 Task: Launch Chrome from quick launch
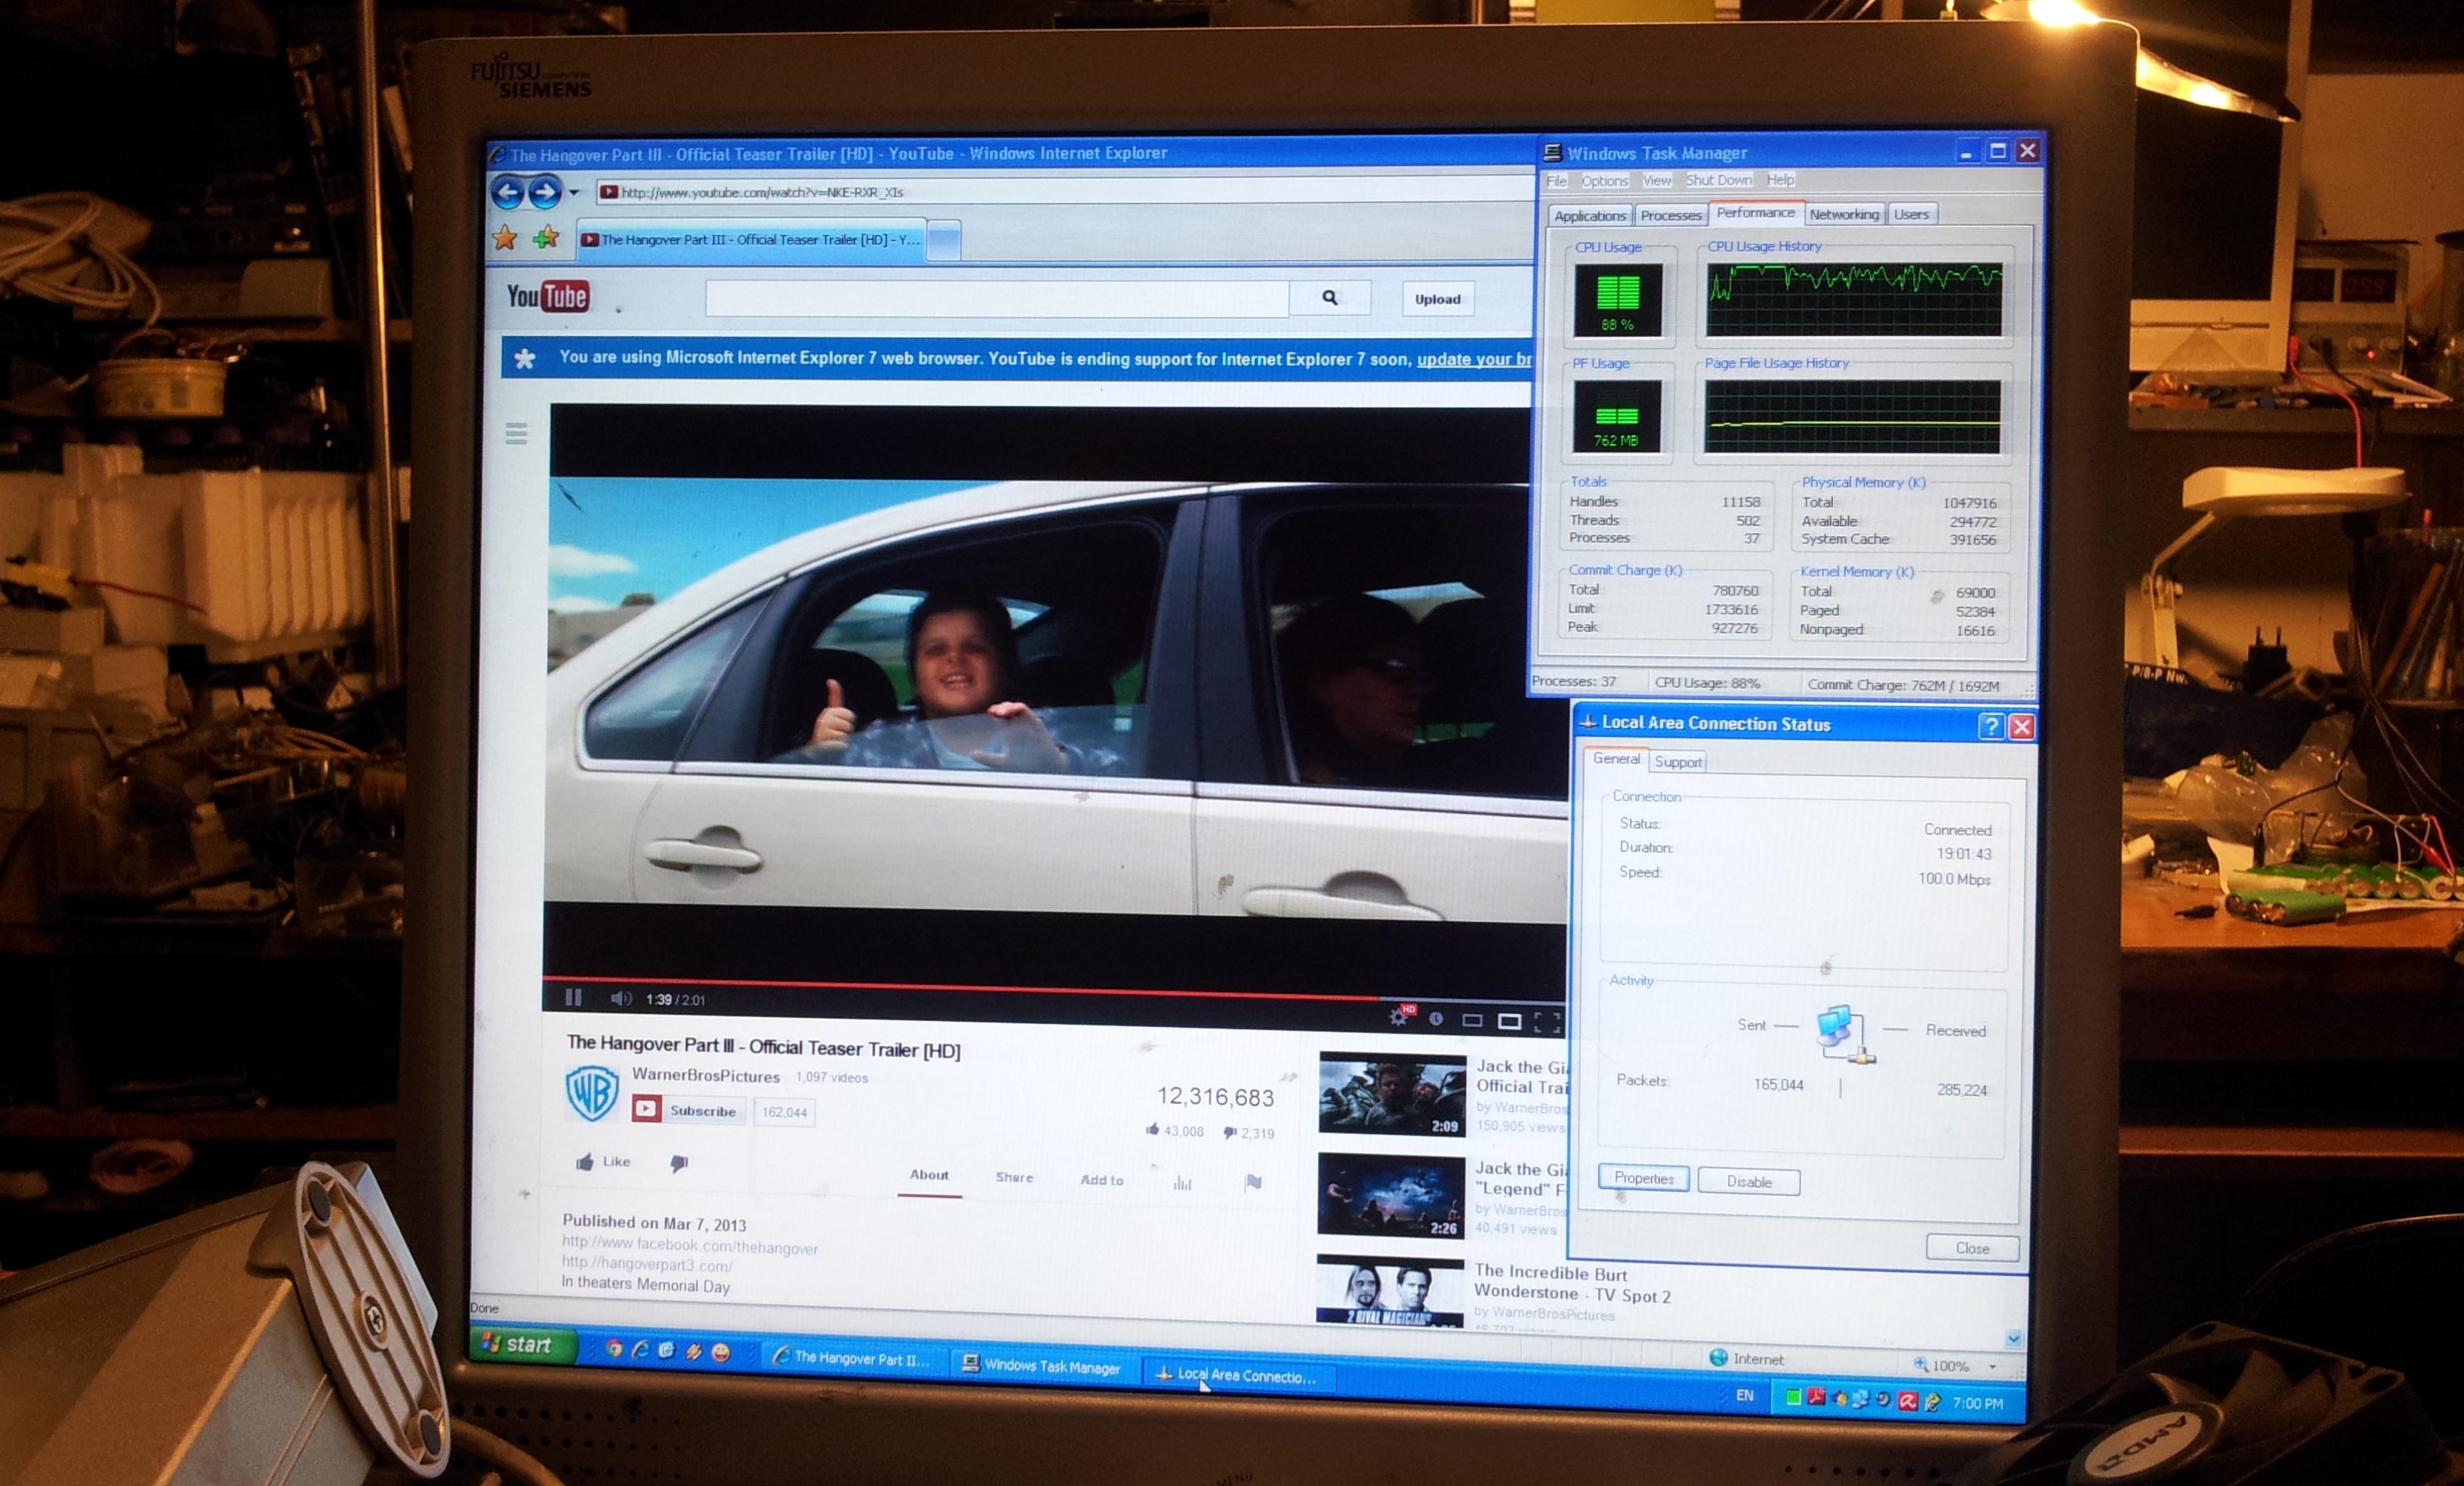pos(613,1349)
